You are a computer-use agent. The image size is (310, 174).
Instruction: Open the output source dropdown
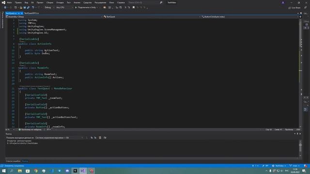(x=59, y=138)
